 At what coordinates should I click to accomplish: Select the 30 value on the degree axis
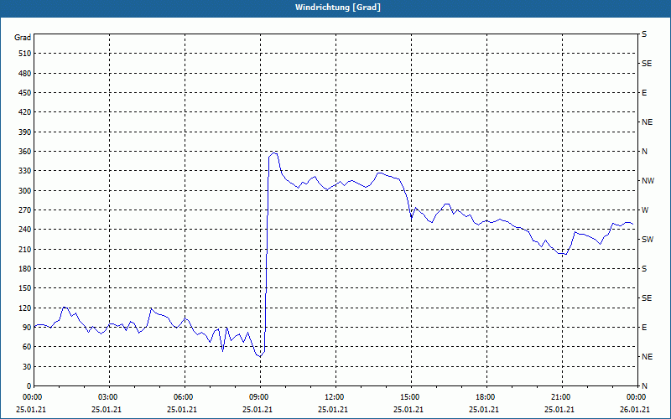coord(27,366)
